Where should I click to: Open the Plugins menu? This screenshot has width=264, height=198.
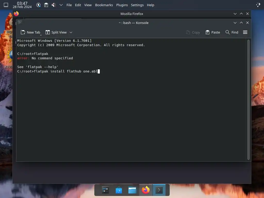coord(122,5)
